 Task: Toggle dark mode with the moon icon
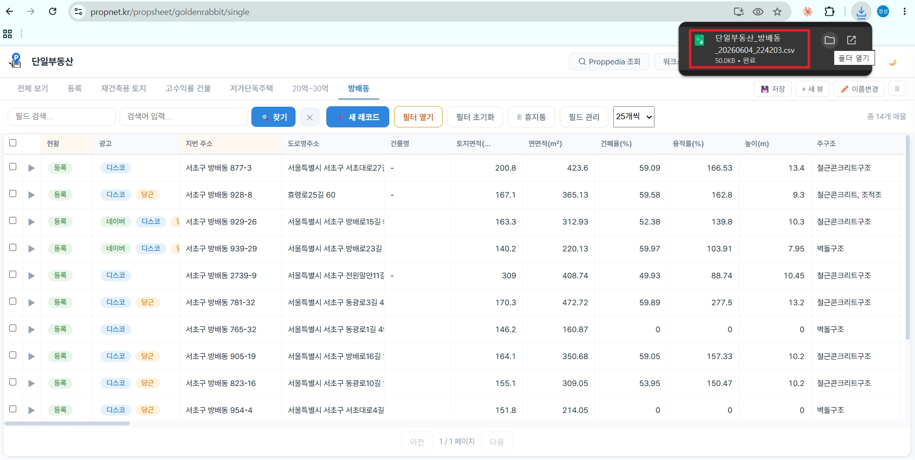coord(893,62)
